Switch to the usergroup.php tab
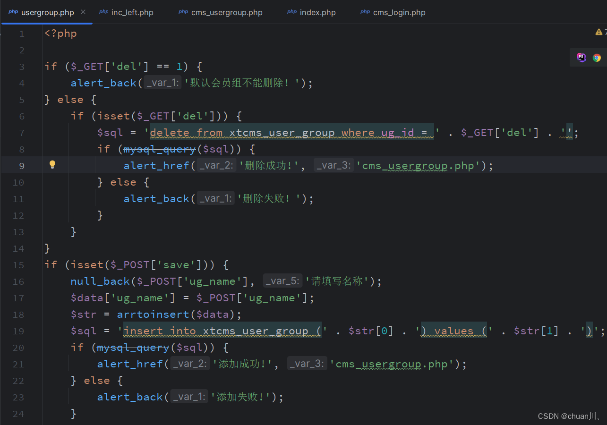 coord(47,12)
